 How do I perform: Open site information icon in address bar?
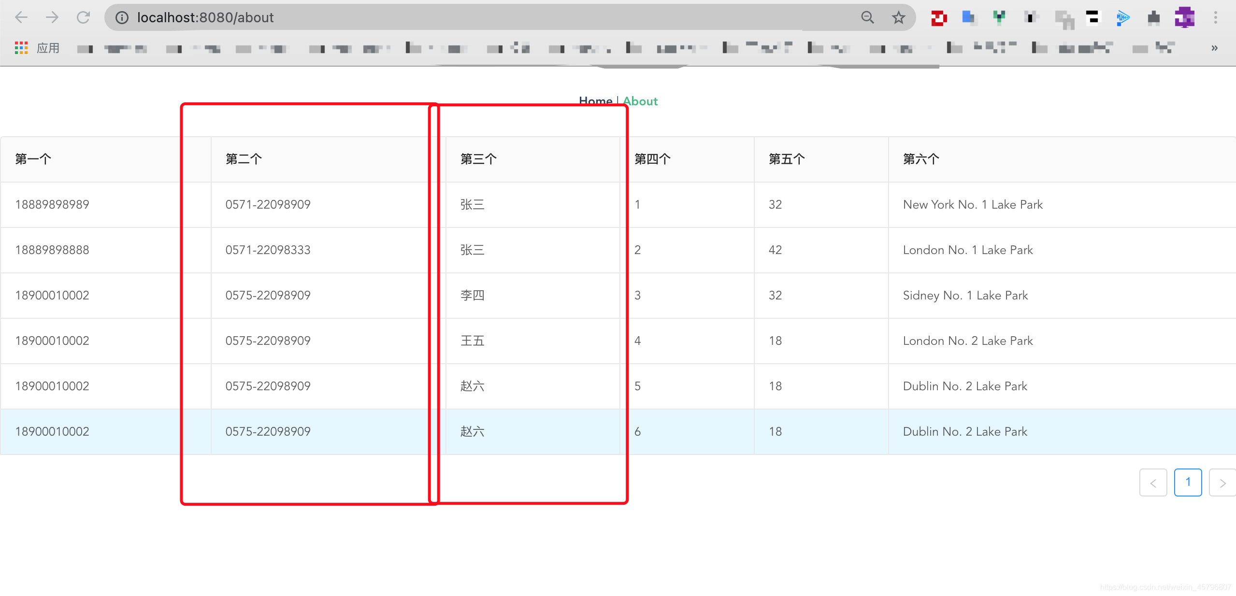[x=122, y=18]
